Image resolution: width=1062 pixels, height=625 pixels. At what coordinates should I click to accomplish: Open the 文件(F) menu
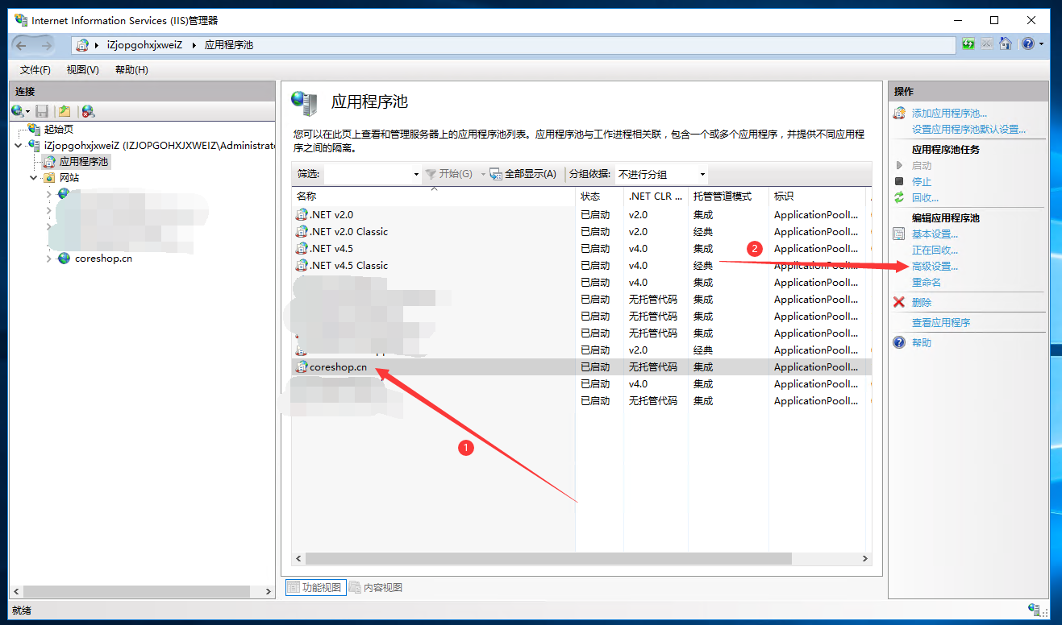click(x=35, y=70)
